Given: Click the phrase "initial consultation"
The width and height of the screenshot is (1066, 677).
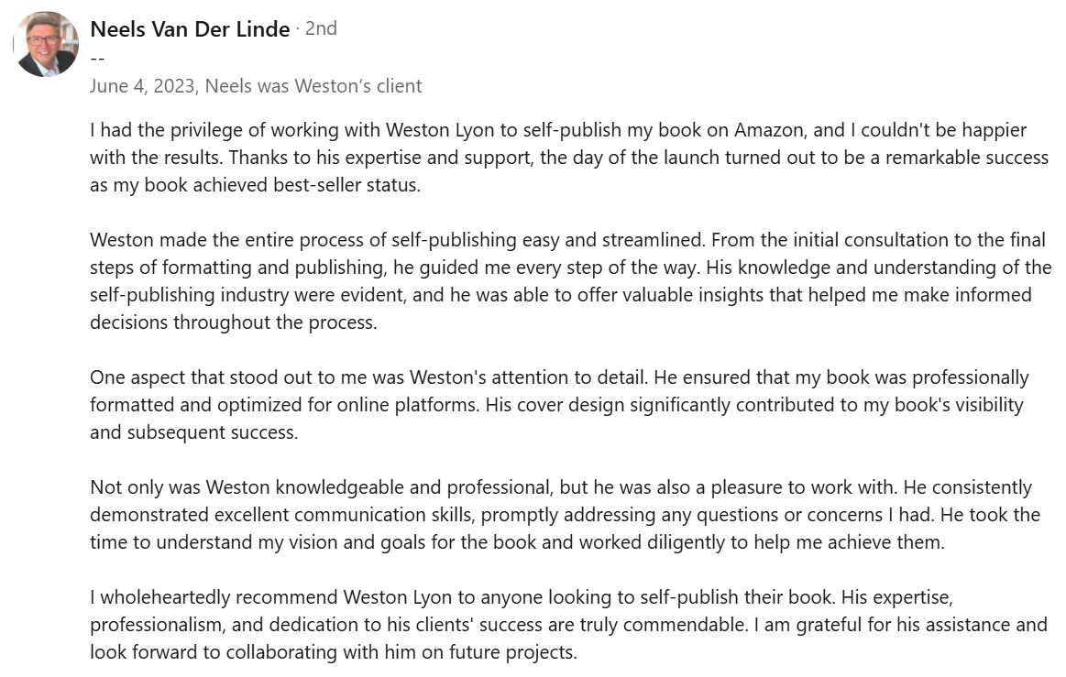Looking at the screenshot, I should point(855,240).
